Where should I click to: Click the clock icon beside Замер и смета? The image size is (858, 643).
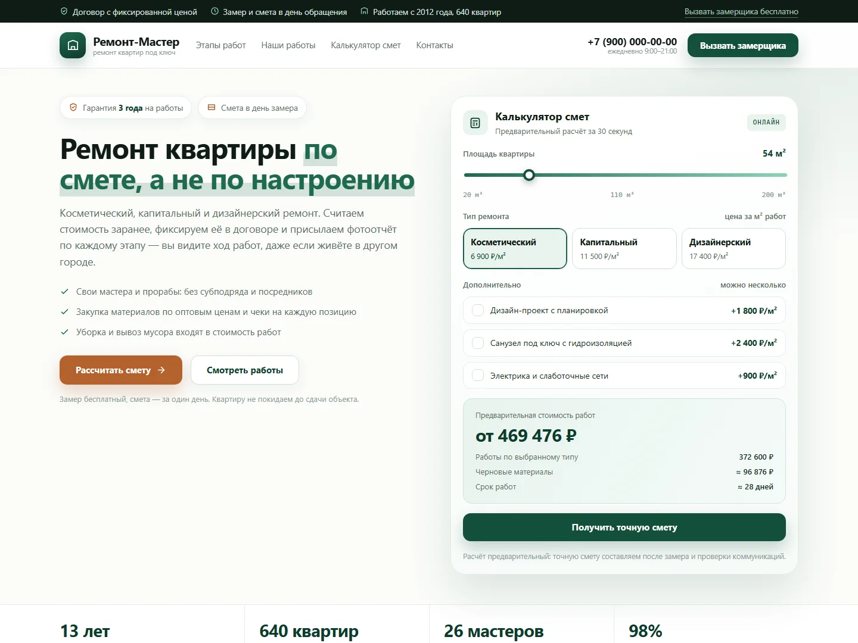214,11
